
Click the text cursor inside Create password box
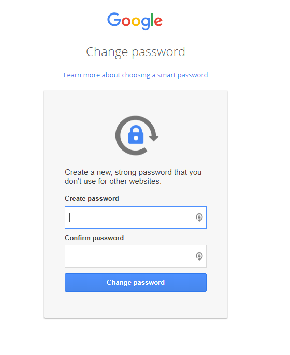(70, 217)
